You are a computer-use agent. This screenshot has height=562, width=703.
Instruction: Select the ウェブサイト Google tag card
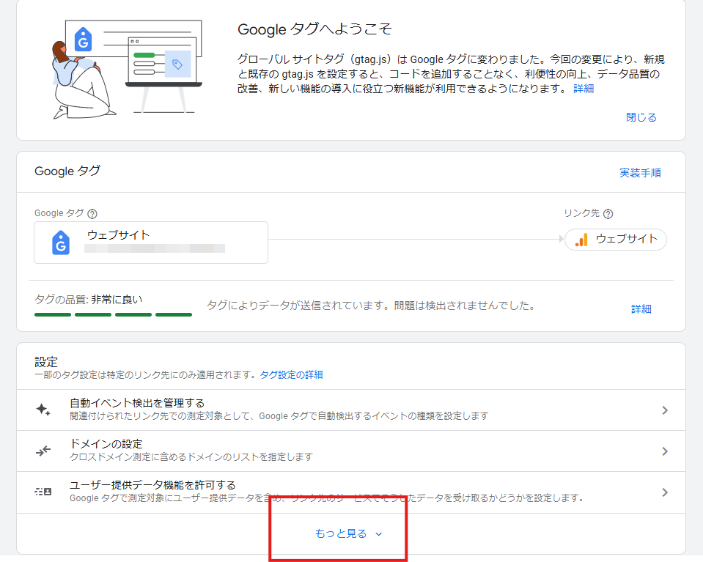point(150,243)
